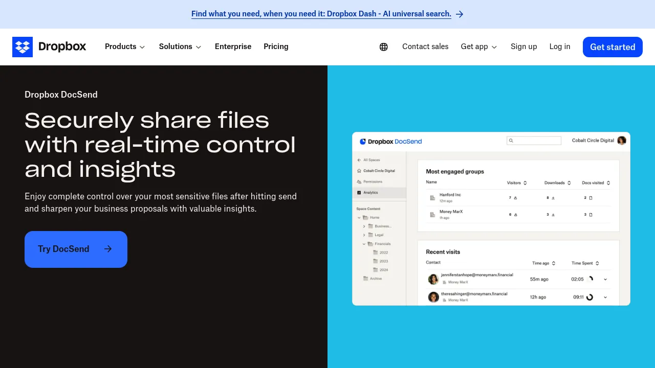Click the Try DocSend button label
Viewport: 655px width, 368px height.
click(x=63, y=249)
